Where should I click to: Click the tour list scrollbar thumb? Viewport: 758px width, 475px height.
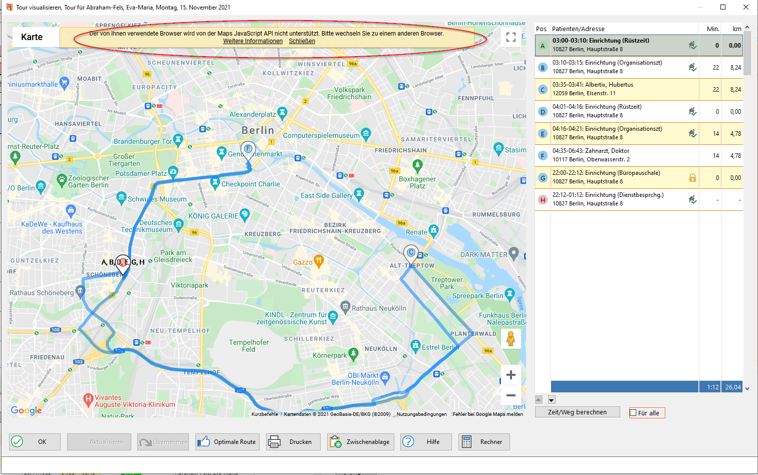[x=747, y=53]
